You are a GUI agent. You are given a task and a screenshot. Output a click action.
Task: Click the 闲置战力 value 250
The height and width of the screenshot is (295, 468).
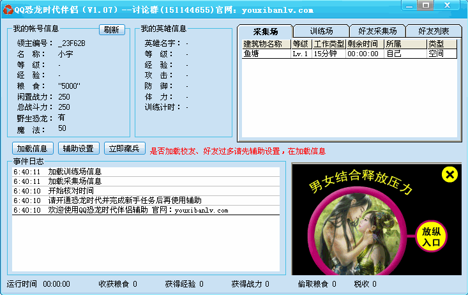[64, 97]
